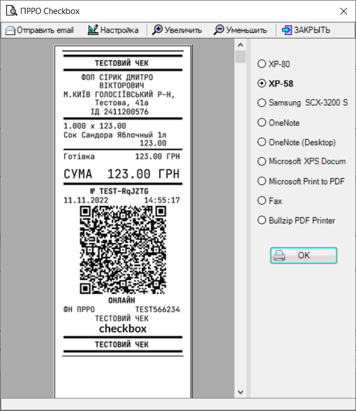
Task: Select Microsoft XPS Docum printer
Action: pos(301,161)
